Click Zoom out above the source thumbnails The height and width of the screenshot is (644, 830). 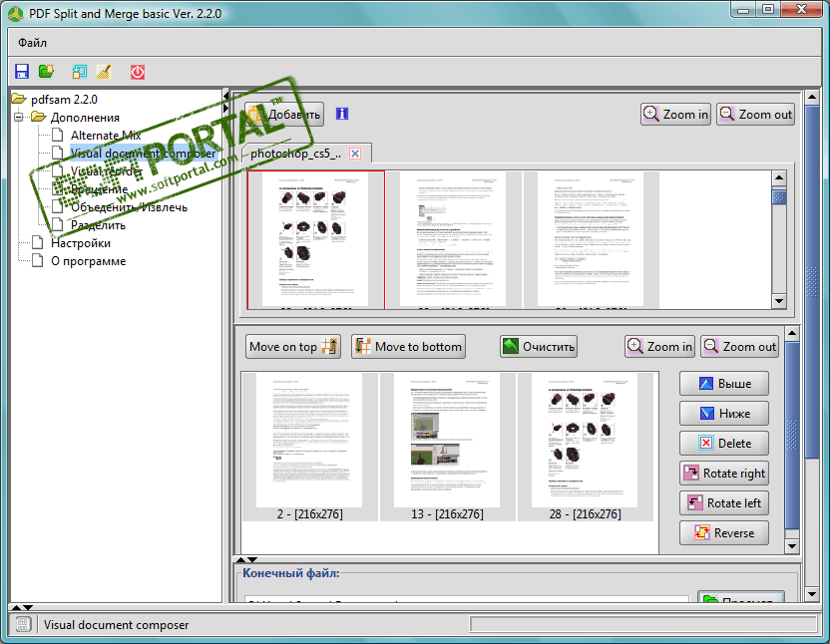pyautogui.click(x=756, y=115)
